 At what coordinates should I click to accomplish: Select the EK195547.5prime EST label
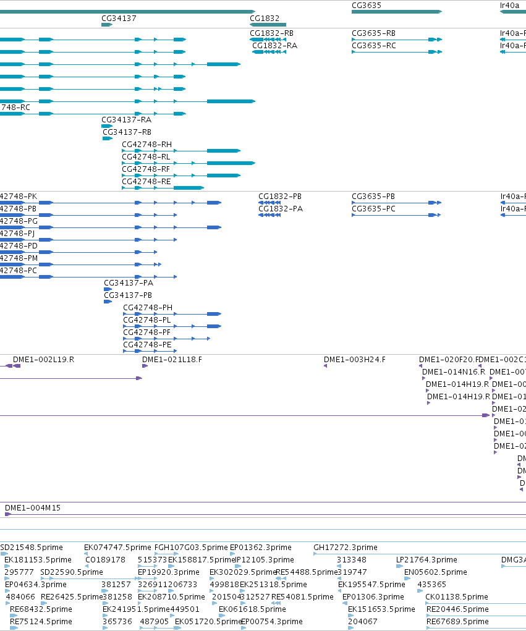coord(371,584)
